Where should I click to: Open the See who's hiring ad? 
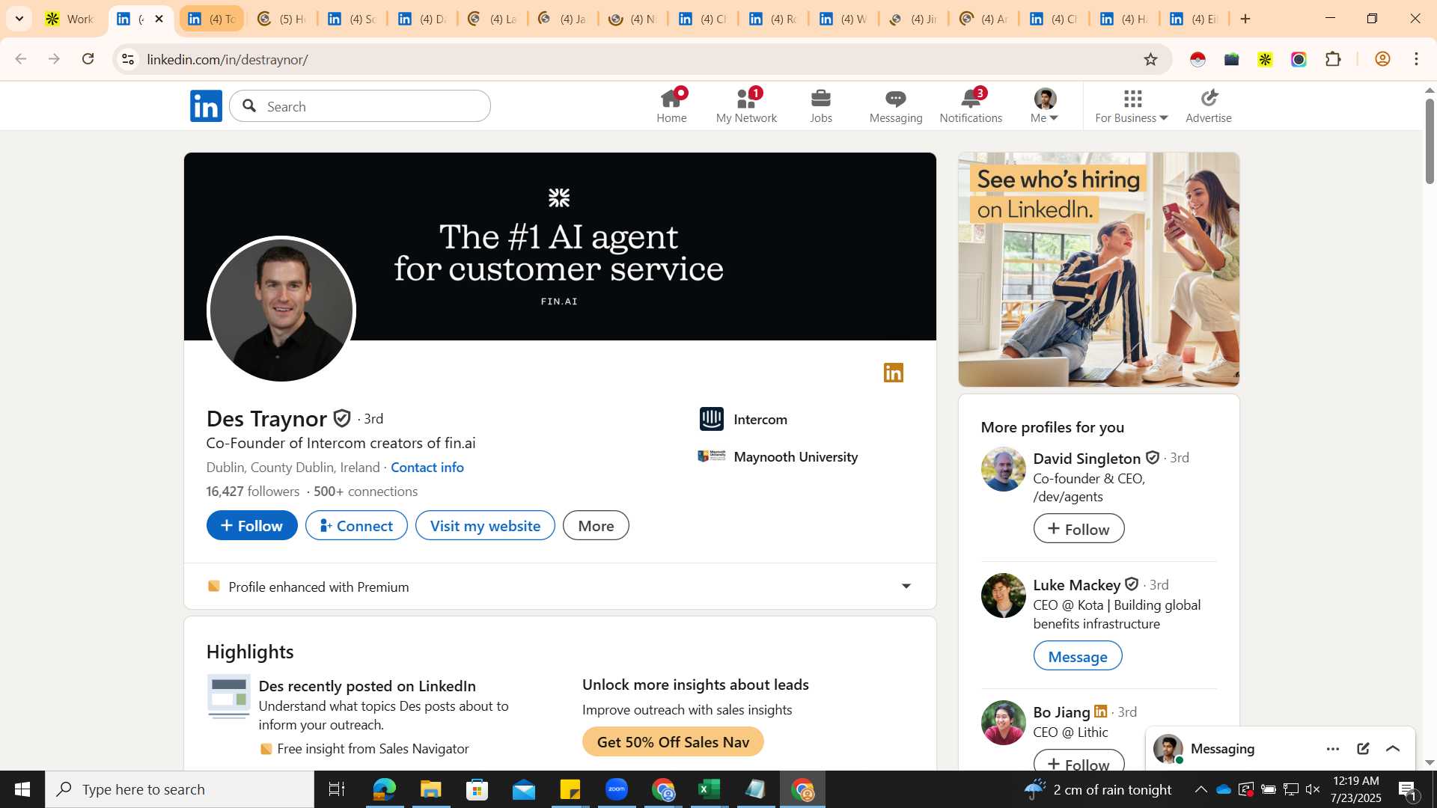1099,269
